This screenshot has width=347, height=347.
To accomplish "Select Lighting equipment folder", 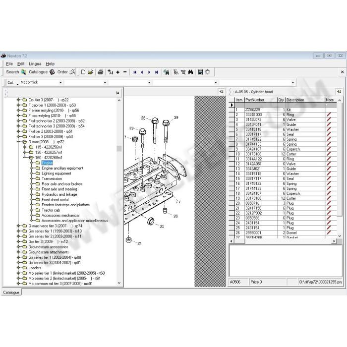I will tap(57, 173).
